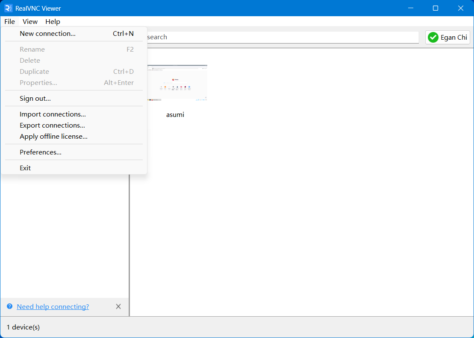Click the green checkmark account status icon
The height and width of the screenshot is (338, 474).
tap(433, 38)
